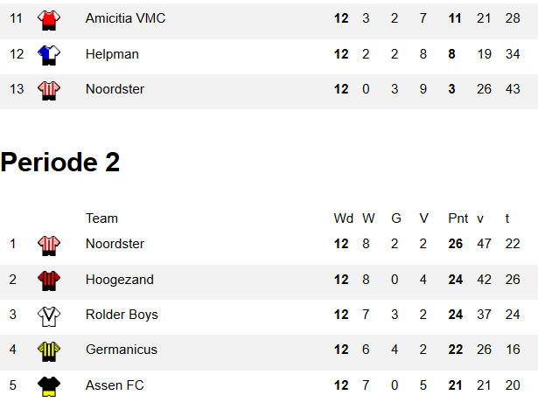
Task: Select Noordster team name in rank 13 row
Action: coord(115,89)
